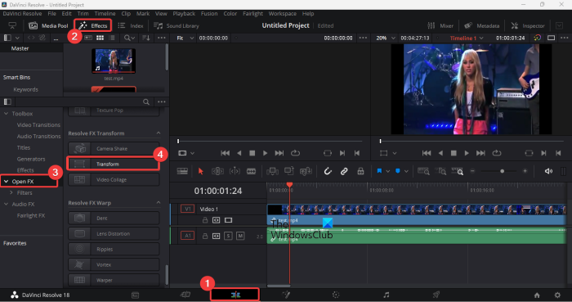Screen dimensions: 572x302
Task: Open the Metadata panel
Action: [482, 25]
